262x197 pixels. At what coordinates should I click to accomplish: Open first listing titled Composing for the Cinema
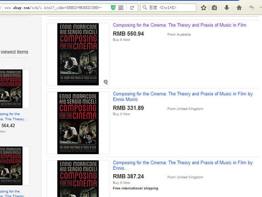pyautogui.click(x=179, y=25)
